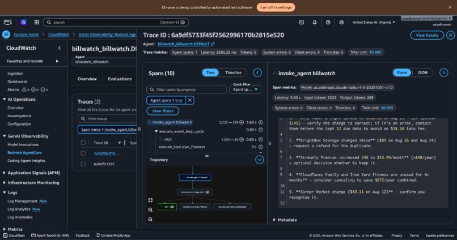
Task: Close the Trace ID detail panel
Action: point(450,35)
